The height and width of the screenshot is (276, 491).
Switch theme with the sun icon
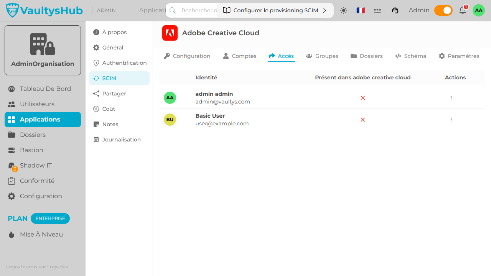pyautogui.click(x=344, y=10)
